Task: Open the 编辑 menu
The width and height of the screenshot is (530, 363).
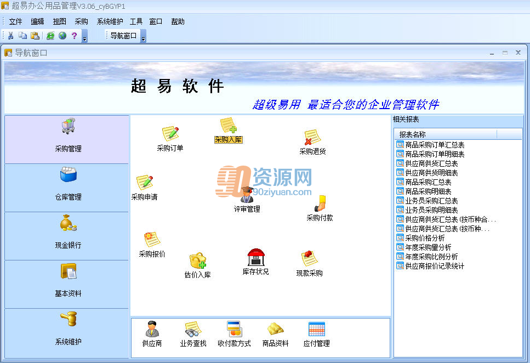Action: tap(37, 21)
